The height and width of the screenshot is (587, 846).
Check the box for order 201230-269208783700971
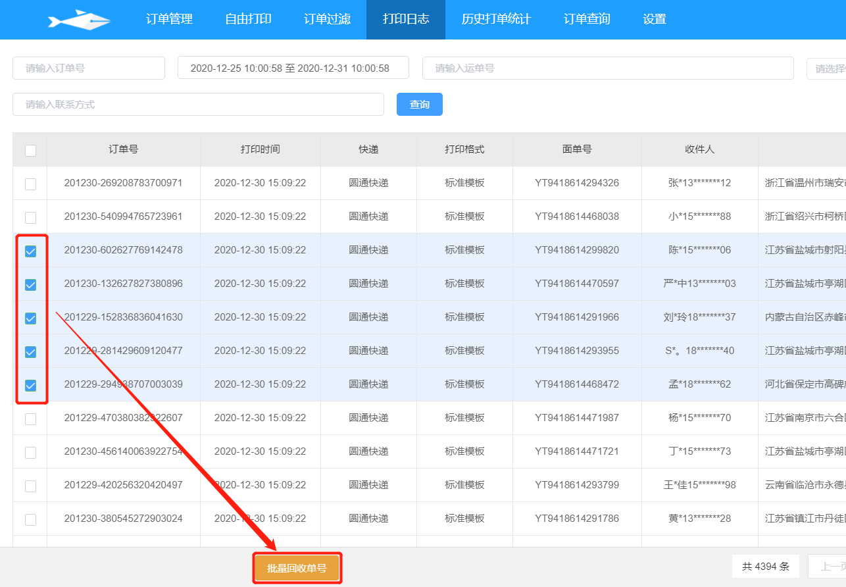pos(30,184)
